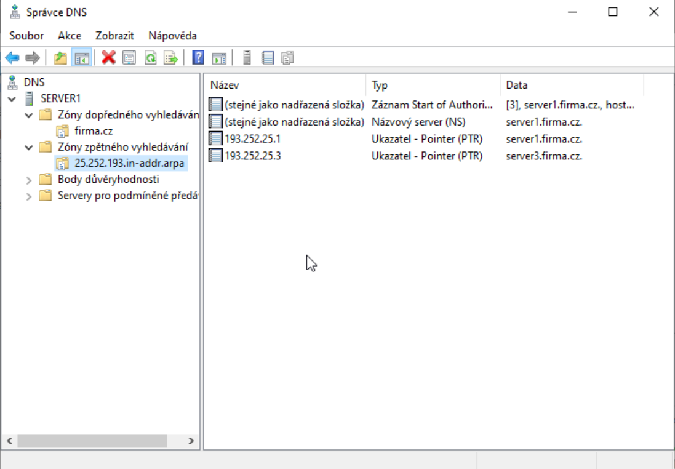Screen dimensions: 675x469
Task: Click the server3.firma.cz. data cell
Action: tap(544, 156)
